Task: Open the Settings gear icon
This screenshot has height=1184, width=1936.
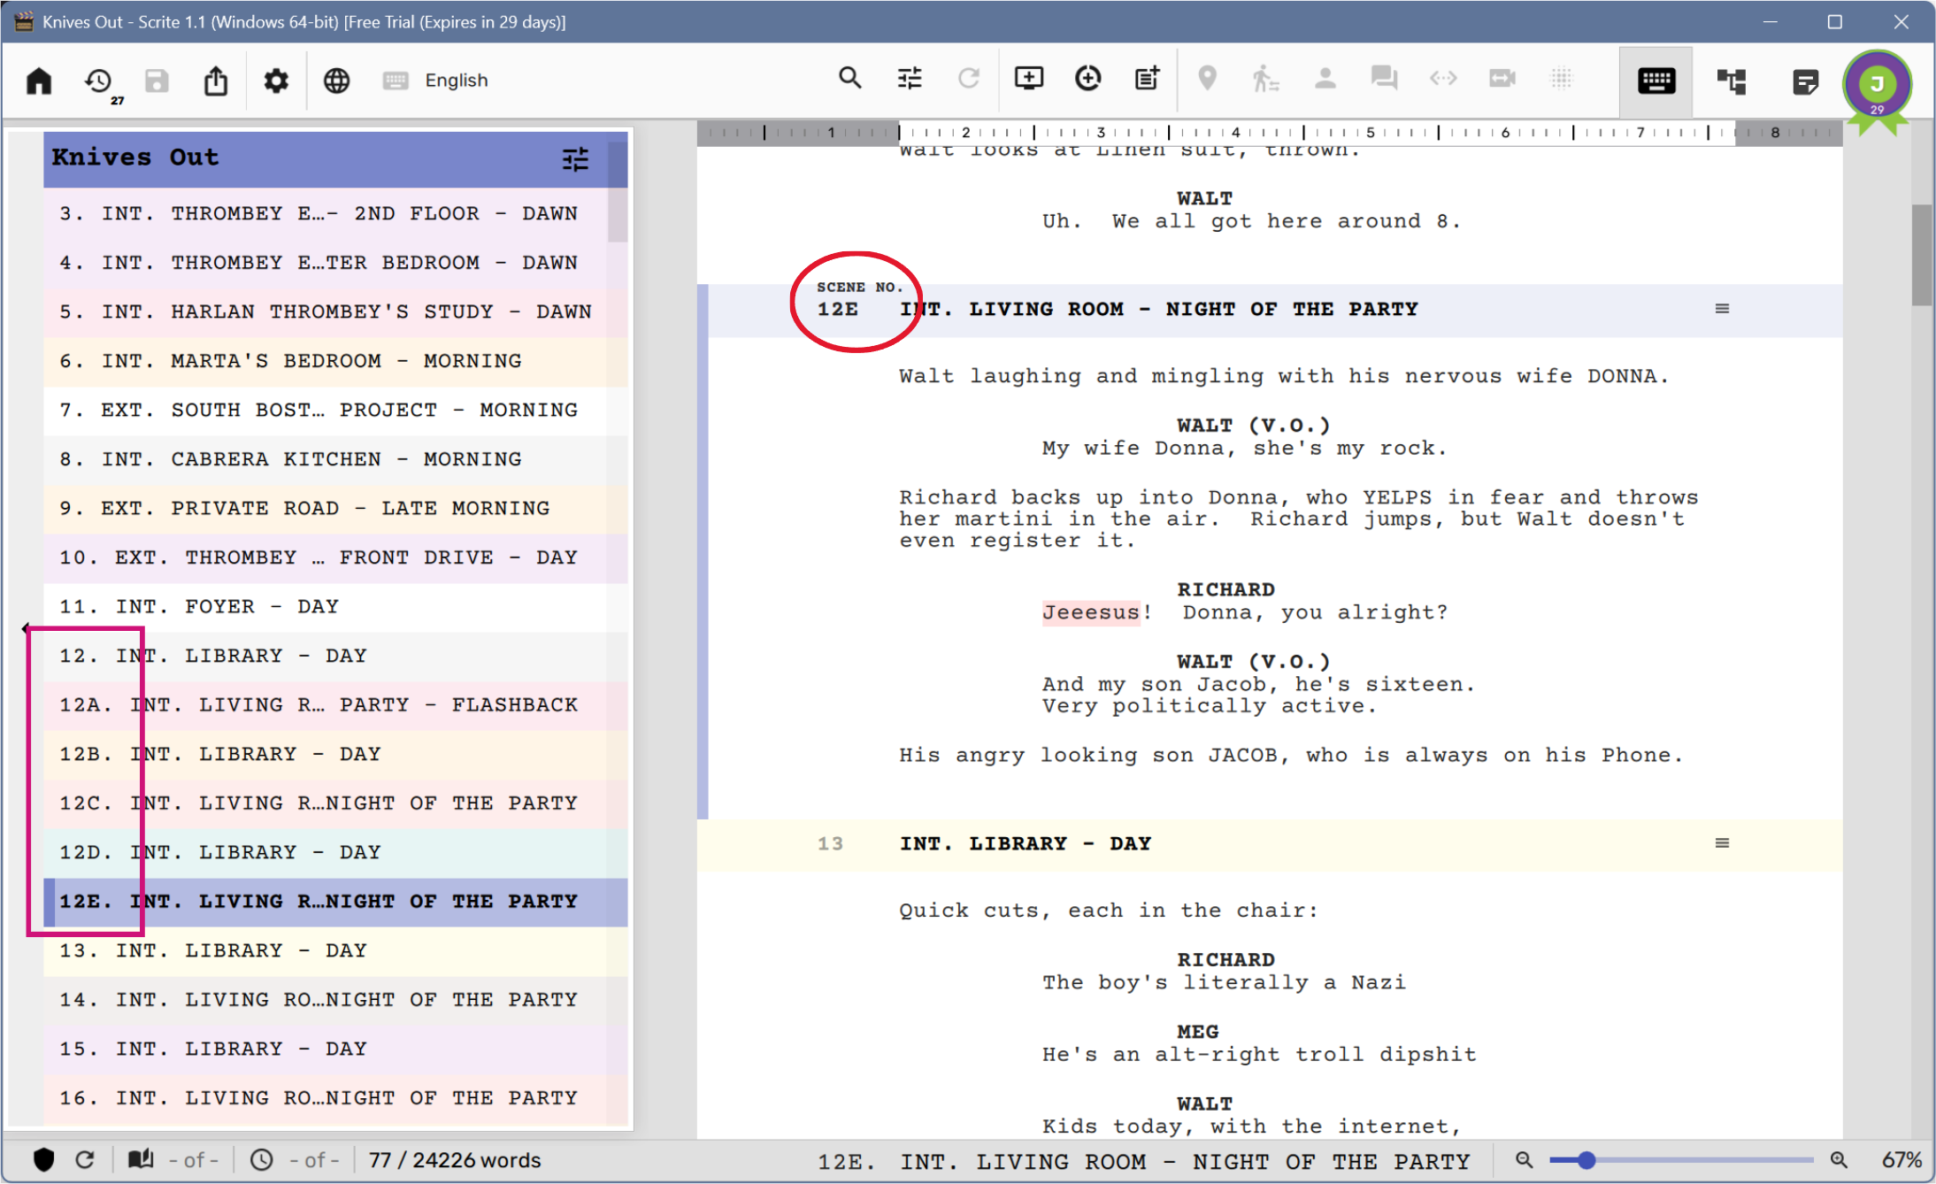Action: 276,81
